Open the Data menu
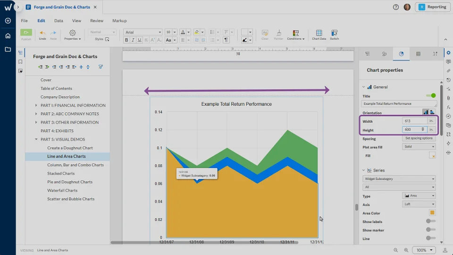 click(x=59, y=21)
